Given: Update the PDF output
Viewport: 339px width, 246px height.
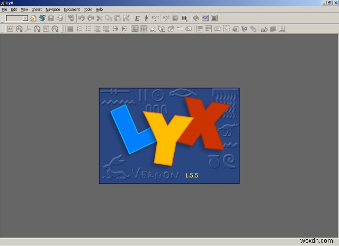Looking at the screenshot, I should [x=37, y=29].
